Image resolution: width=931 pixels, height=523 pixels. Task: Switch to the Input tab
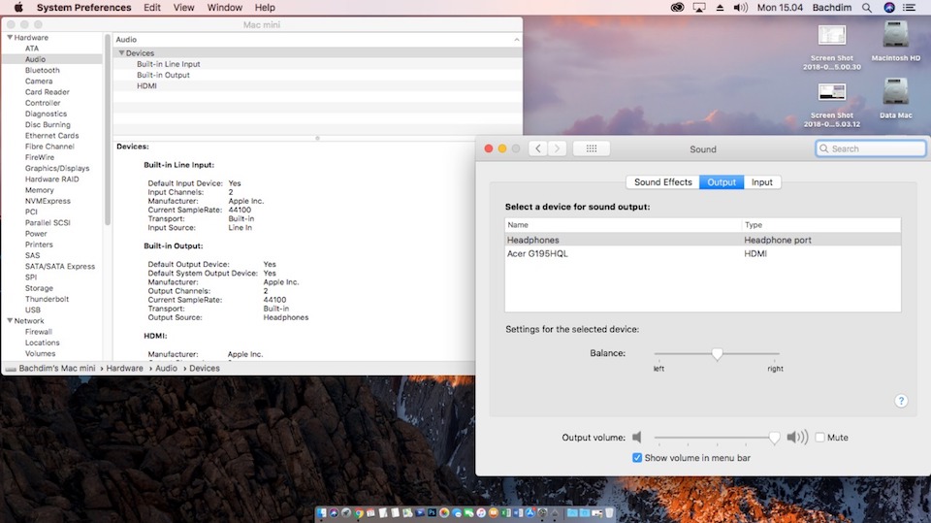pyautogui.click(x=762, y=182)
